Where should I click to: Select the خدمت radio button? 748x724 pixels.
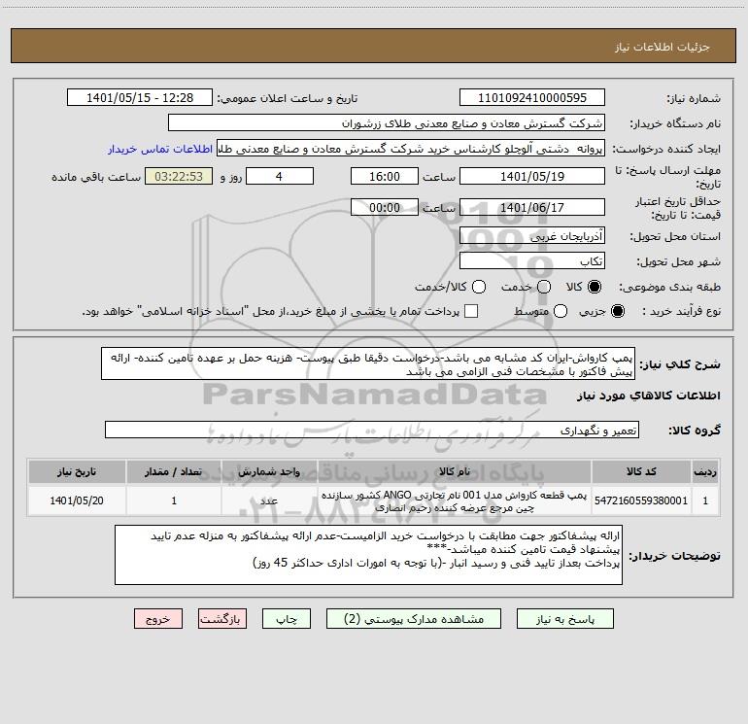(544, 287)
